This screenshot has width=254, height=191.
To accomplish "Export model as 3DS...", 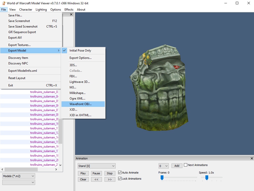I will tap(83, 65).
